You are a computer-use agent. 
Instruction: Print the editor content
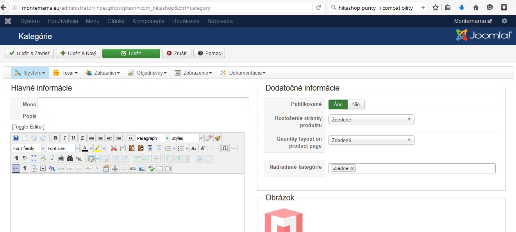coord(61,159)
